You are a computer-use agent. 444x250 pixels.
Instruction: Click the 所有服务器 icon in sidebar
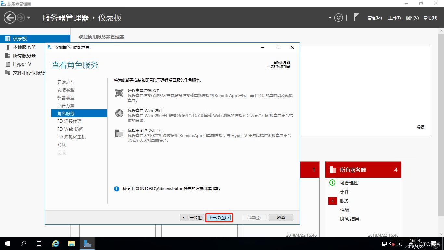click(8, 56)
